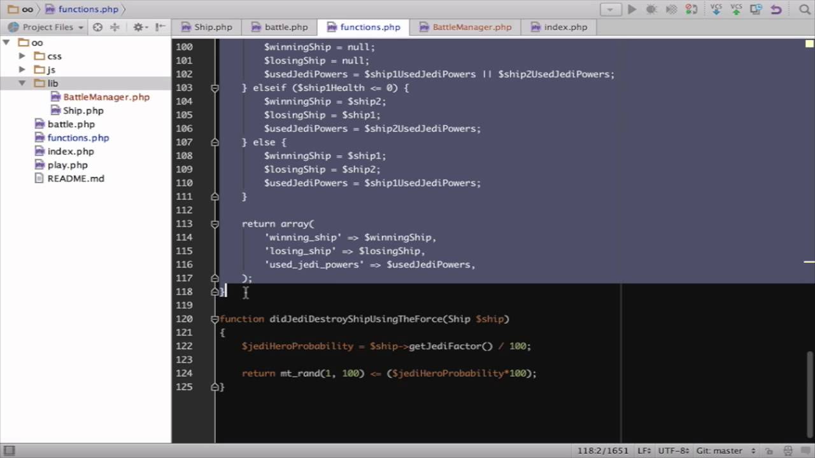Show local history clock icon
Viewport: 815px width, 458px height.
click(756, 10)
